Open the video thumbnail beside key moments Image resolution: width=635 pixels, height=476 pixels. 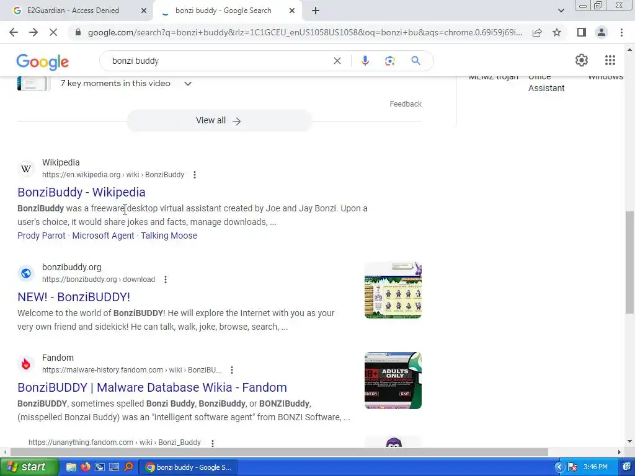click(33, 84)
